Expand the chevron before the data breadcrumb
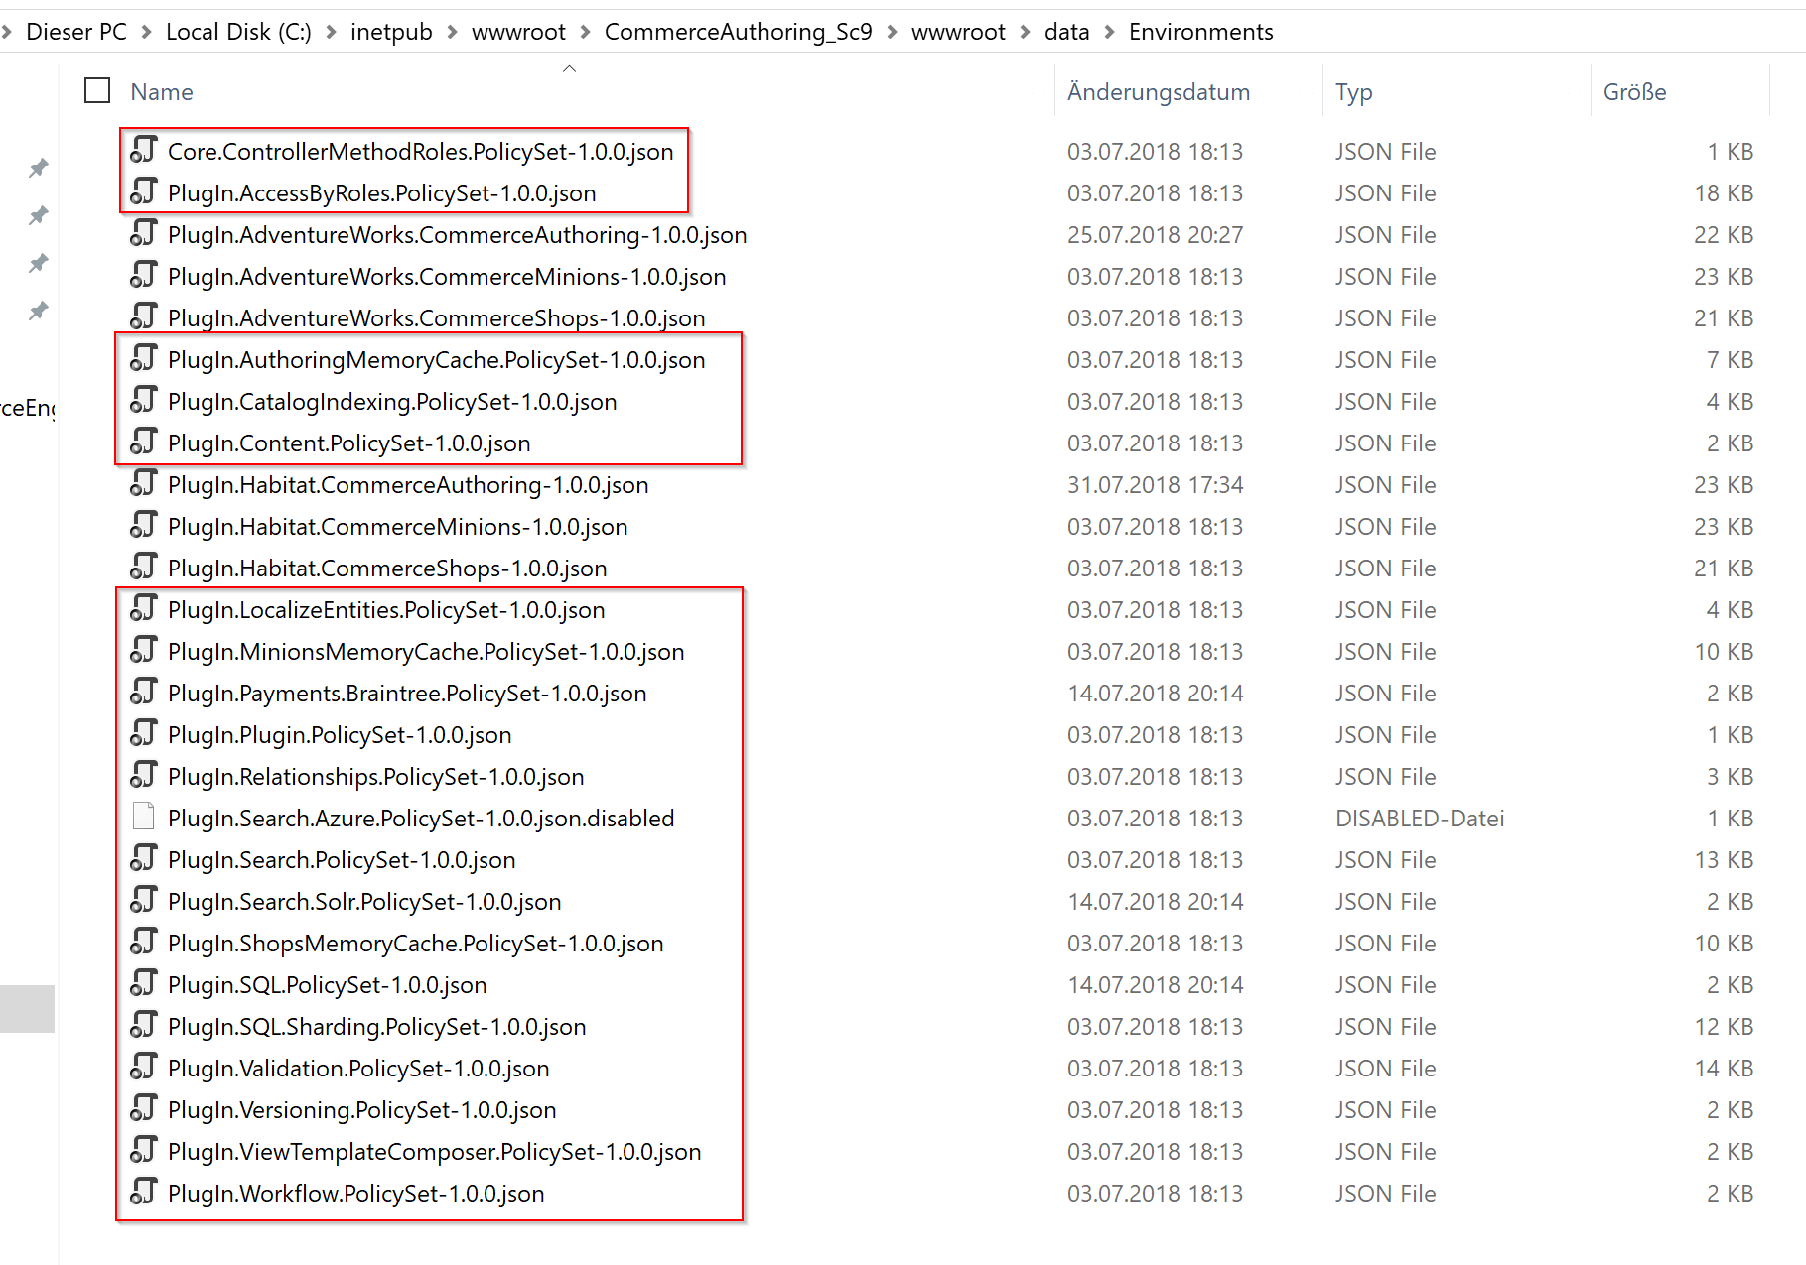1806x1265 pixels. coord(1025,32)
